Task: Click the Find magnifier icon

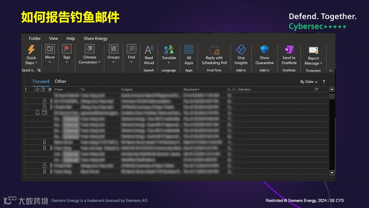Action: (x=132, y=49)
